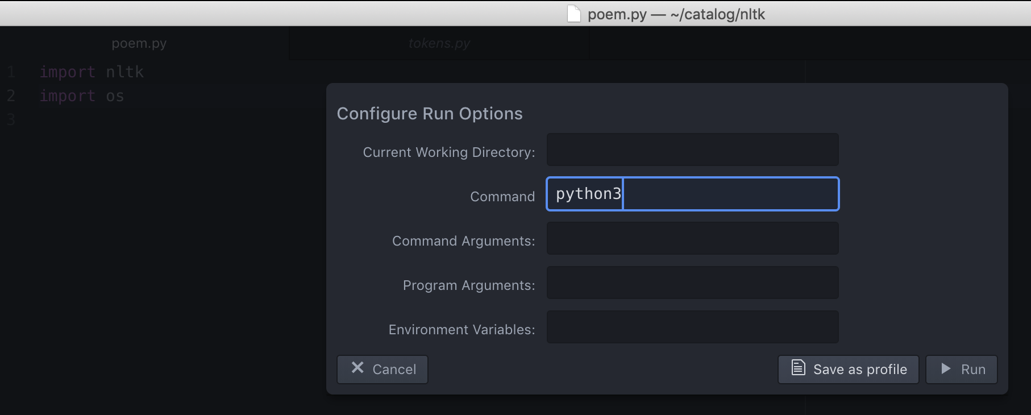Run the script with the Run button
The width and height of the screenshot is (1031, 415).
pyautogui.click(x=961, y=370)
